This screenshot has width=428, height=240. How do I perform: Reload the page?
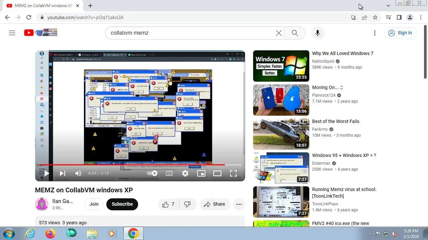pos(29,17)
